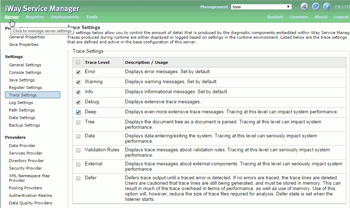Uncheck the Debug trace level checkbox
The image size is (350, 208).
click(78, 102)
